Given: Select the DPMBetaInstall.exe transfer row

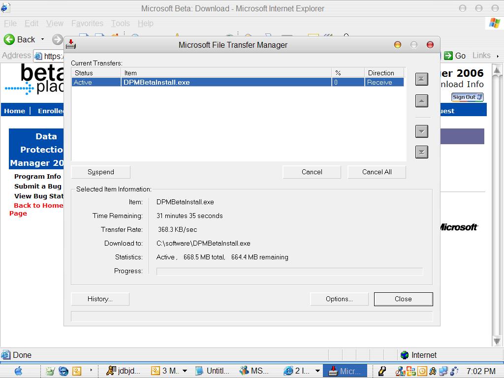Looking at the screenshot, I should tap(238, 82).
